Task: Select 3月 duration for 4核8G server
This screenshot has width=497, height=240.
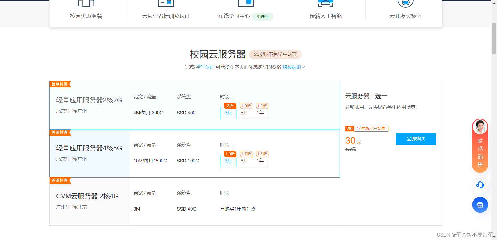Action: [228, 161]
